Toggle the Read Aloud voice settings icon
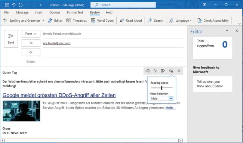This screenshot has height=143, width=243. (171, 71)
